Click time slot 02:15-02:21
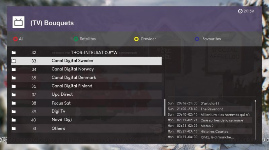Viewport: 269px width, 150px height. point(187,120)
